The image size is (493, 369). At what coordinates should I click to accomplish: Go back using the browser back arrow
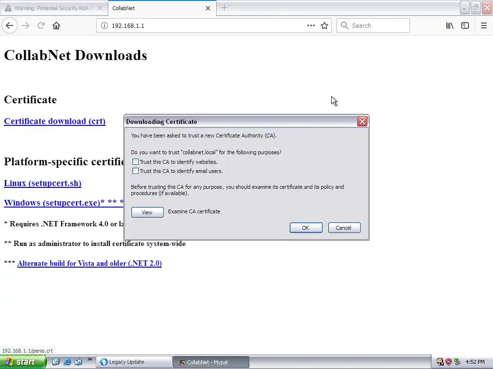pyautogui.click(x=10, y=25)
